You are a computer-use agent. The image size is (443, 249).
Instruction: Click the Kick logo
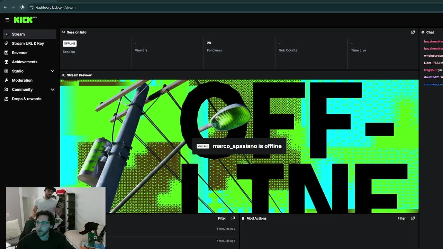pos(25,20)
